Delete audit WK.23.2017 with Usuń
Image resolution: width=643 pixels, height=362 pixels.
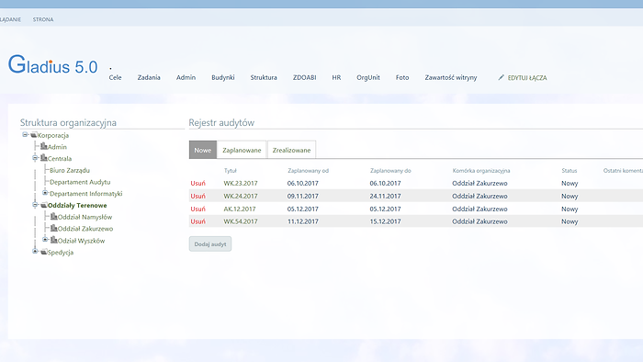tap(198, 183)
